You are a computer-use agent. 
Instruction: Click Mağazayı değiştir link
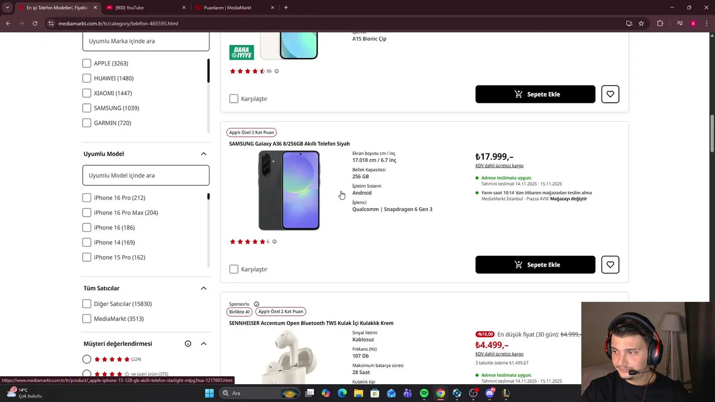pos(568,199)
